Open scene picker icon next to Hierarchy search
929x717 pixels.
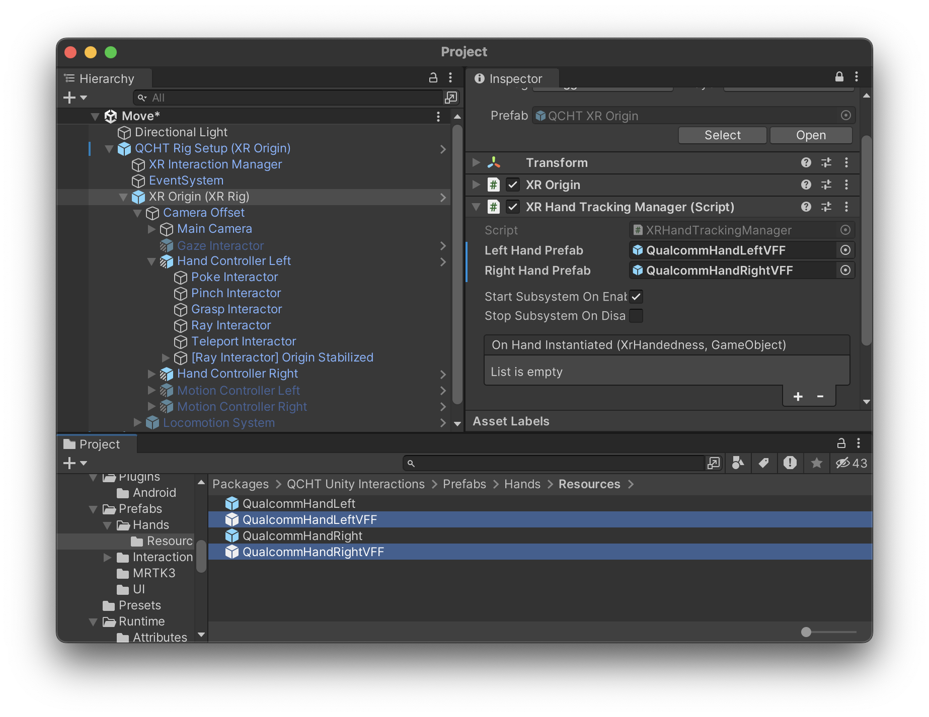(x=451, y=98)
